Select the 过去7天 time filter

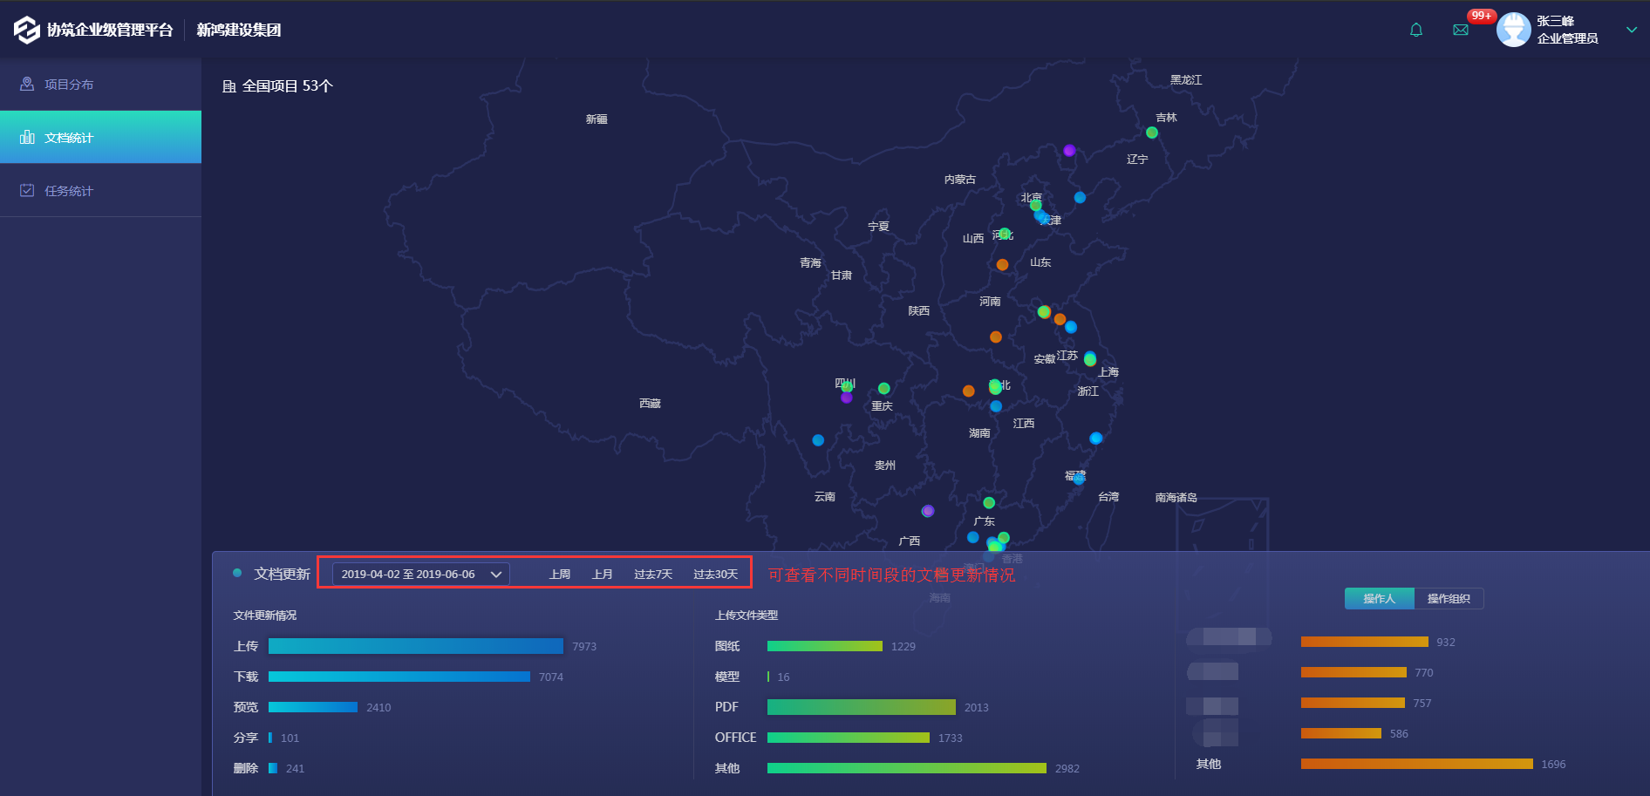tap(652, 574)
